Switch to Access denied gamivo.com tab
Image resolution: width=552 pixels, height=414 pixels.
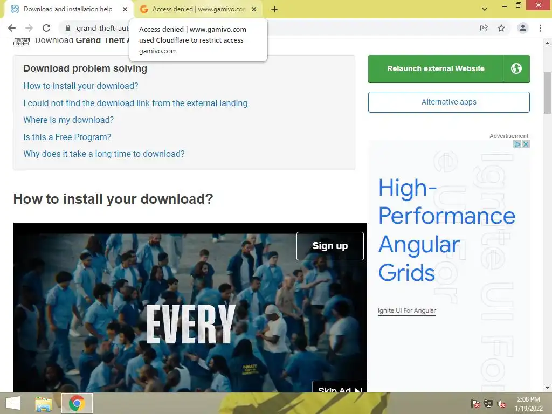[x=199, y=9]
